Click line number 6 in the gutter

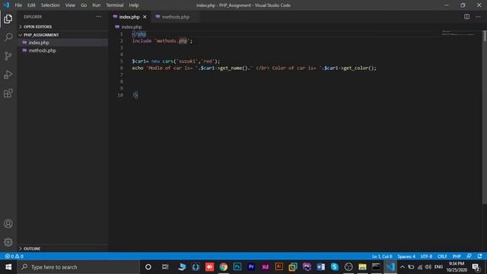point(122,68)
